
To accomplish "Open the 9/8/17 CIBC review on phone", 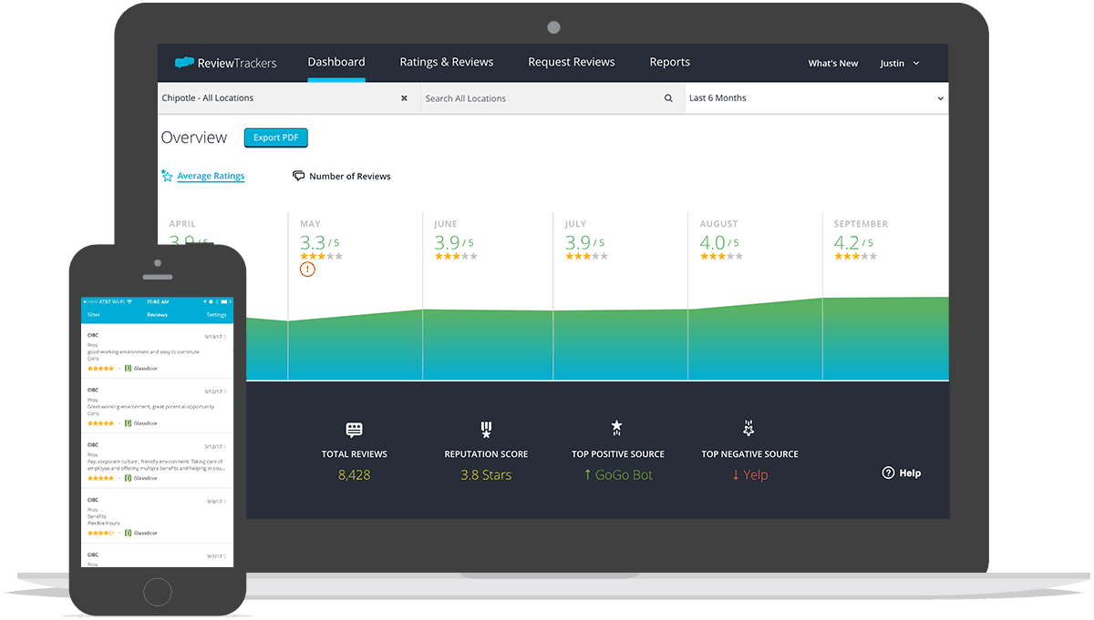I will pyautogui.click(x=157, y=516).
